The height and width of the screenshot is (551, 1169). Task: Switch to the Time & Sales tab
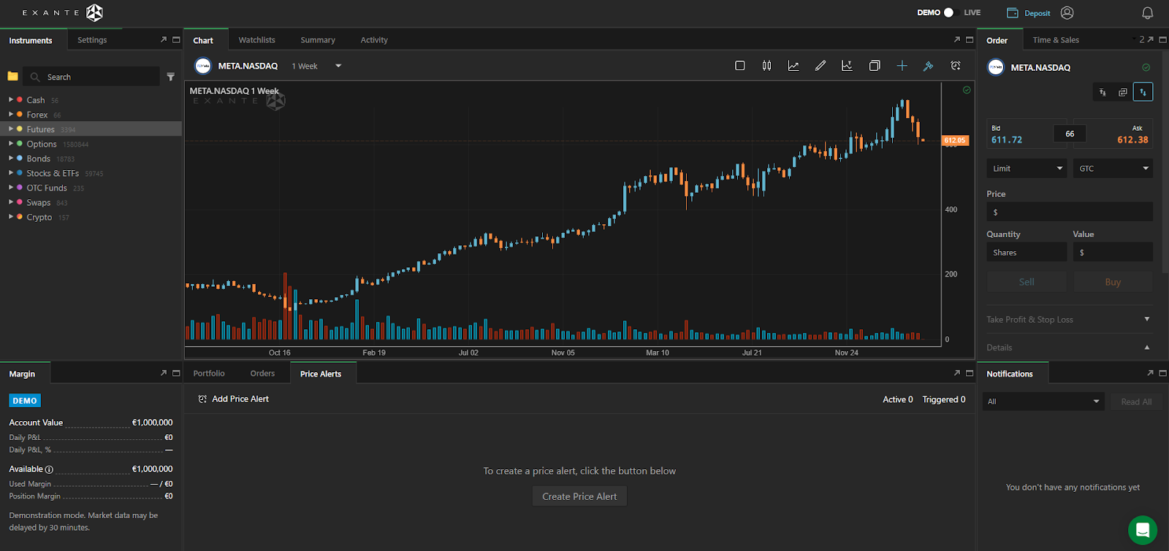pyautogui.click(x=1056, y=40)
